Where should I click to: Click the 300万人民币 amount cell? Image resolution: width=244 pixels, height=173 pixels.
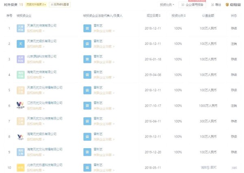[208, 121]
